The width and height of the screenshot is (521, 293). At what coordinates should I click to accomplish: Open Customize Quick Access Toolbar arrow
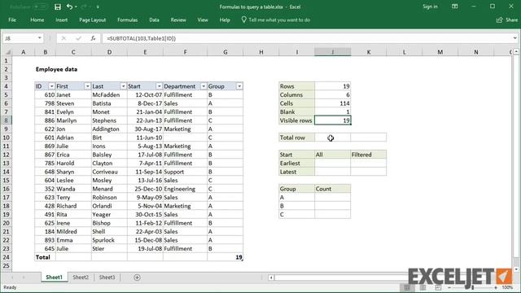98,7
